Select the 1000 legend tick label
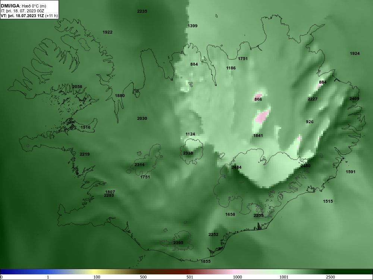Screen dimensions: 373x280 point(237,277)
